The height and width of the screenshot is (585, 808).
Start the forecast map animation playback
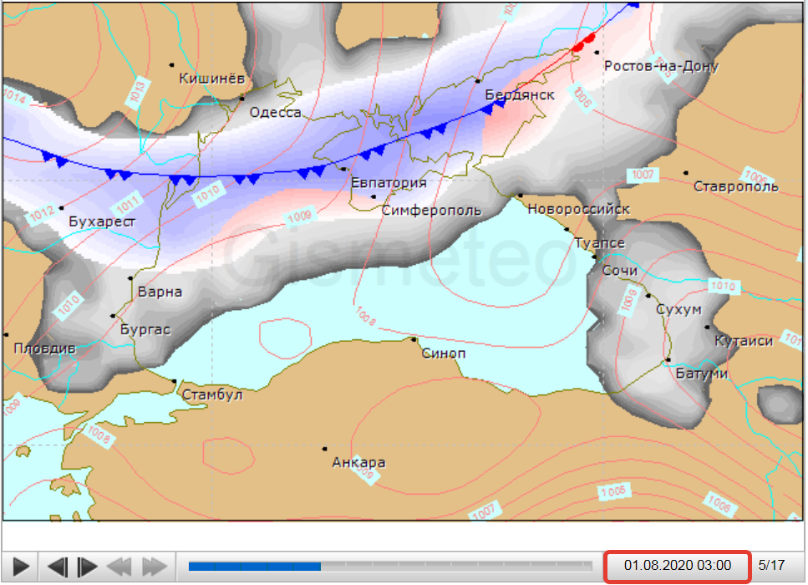pos(21,567)
